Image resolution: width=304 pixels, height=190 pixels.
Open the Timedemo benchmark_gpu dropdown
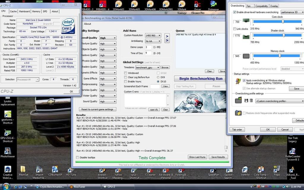(x=148, y=67)
